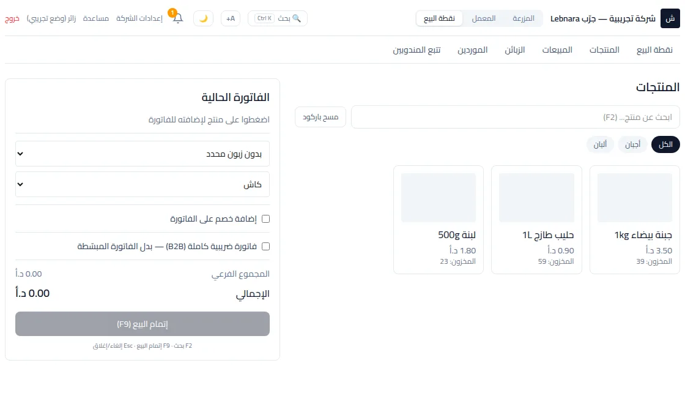Click stock label المخزون: 59

(556, 261)
